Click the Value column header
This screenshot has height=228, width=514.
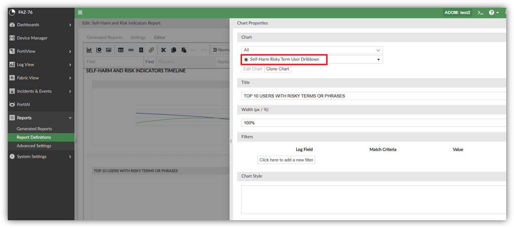coord(458,149)
